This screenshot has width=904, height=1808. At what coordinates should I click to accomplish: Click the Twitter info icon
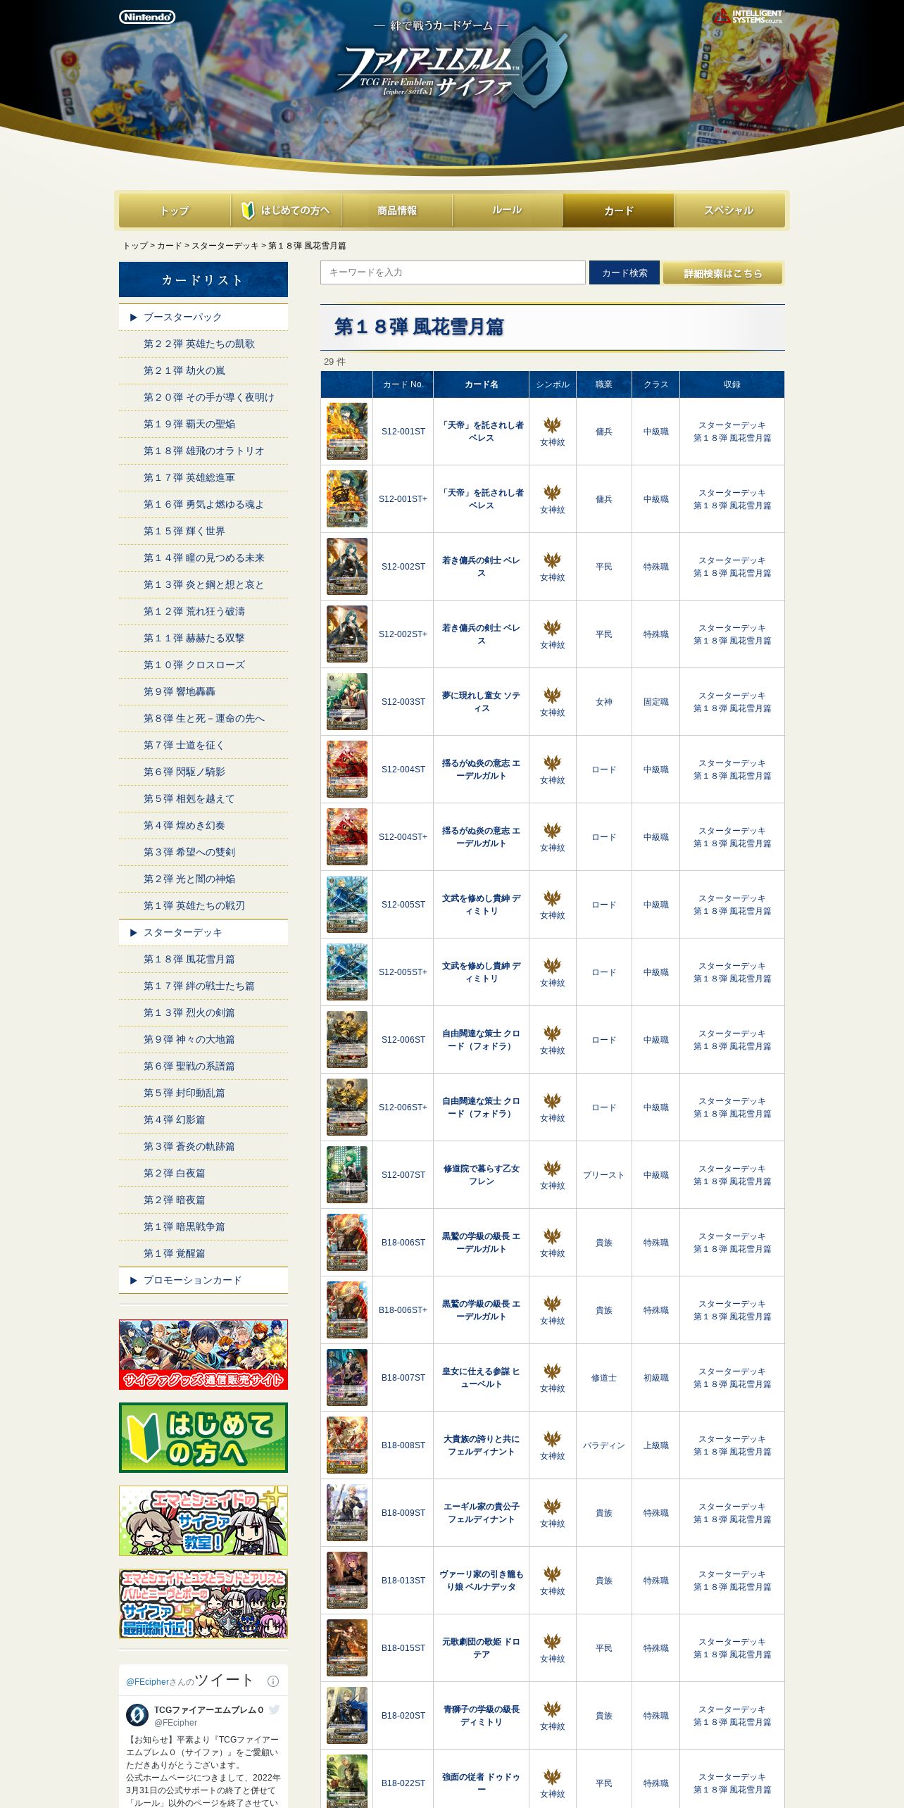coord(273,1681)
